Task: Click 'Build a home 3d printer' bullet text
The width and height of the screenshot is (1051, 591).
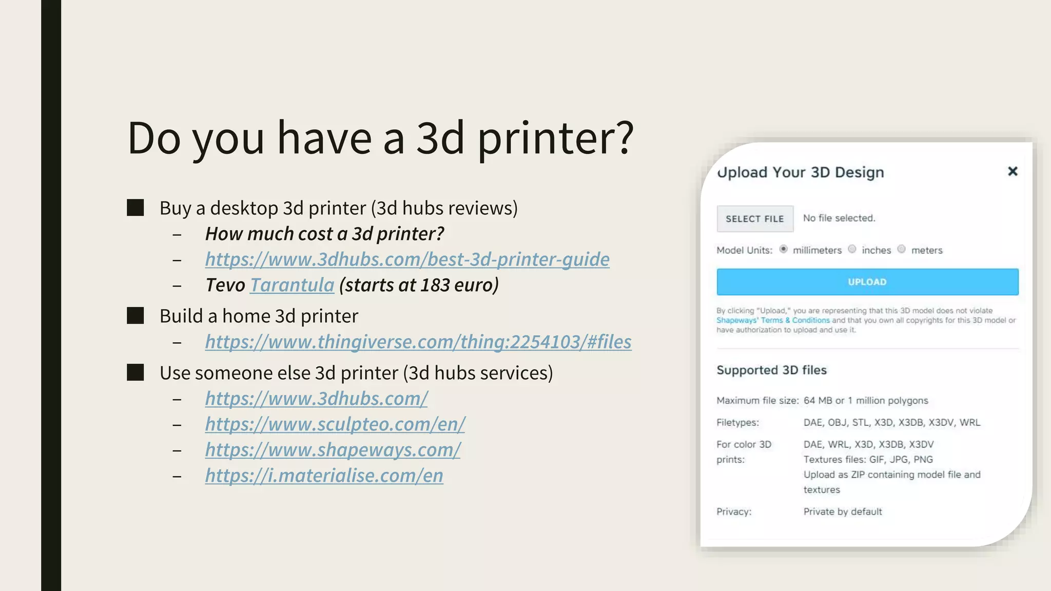Action: (x=259, y=316)
